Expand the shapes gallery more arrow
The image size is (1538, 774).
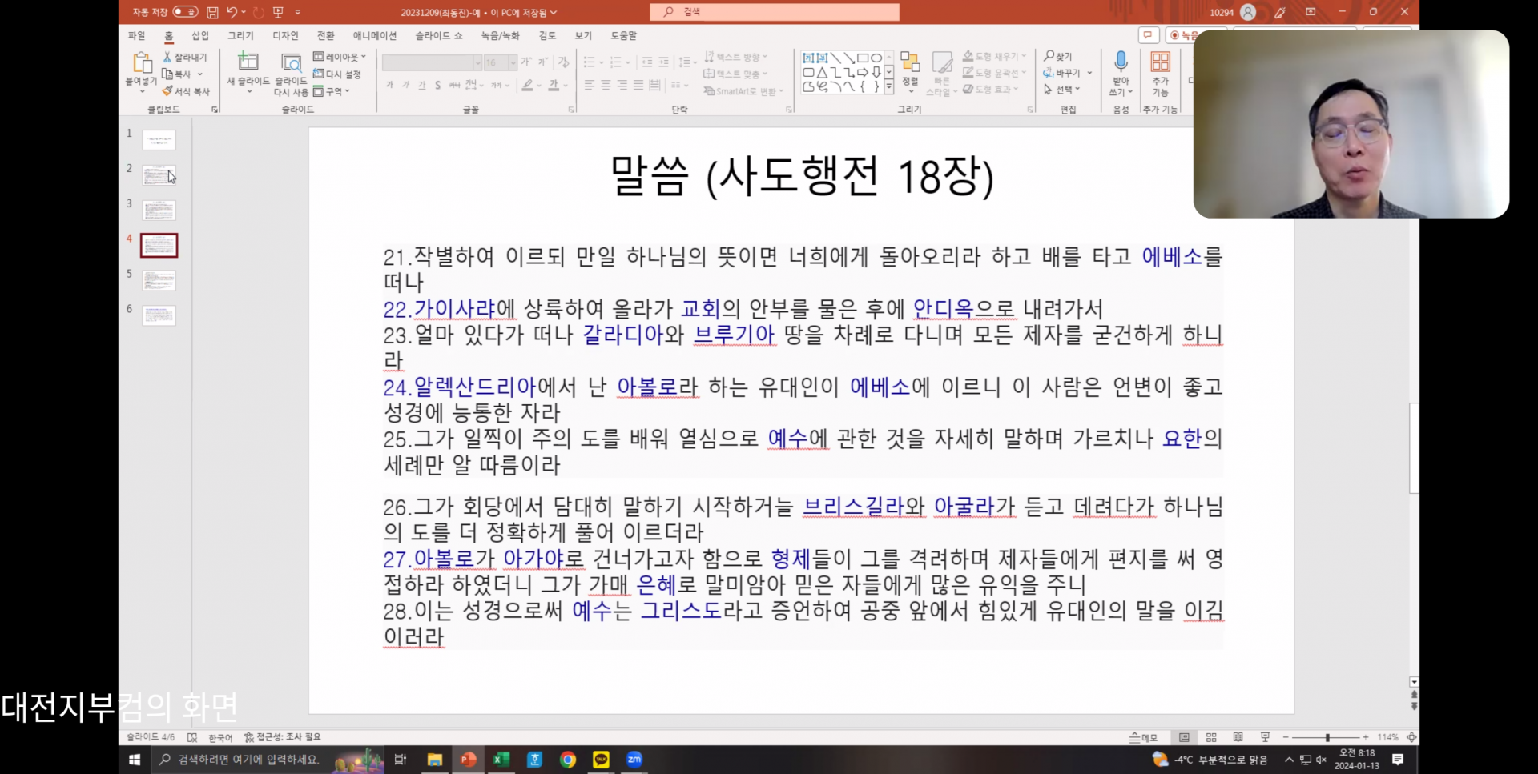tap(889, 87)
